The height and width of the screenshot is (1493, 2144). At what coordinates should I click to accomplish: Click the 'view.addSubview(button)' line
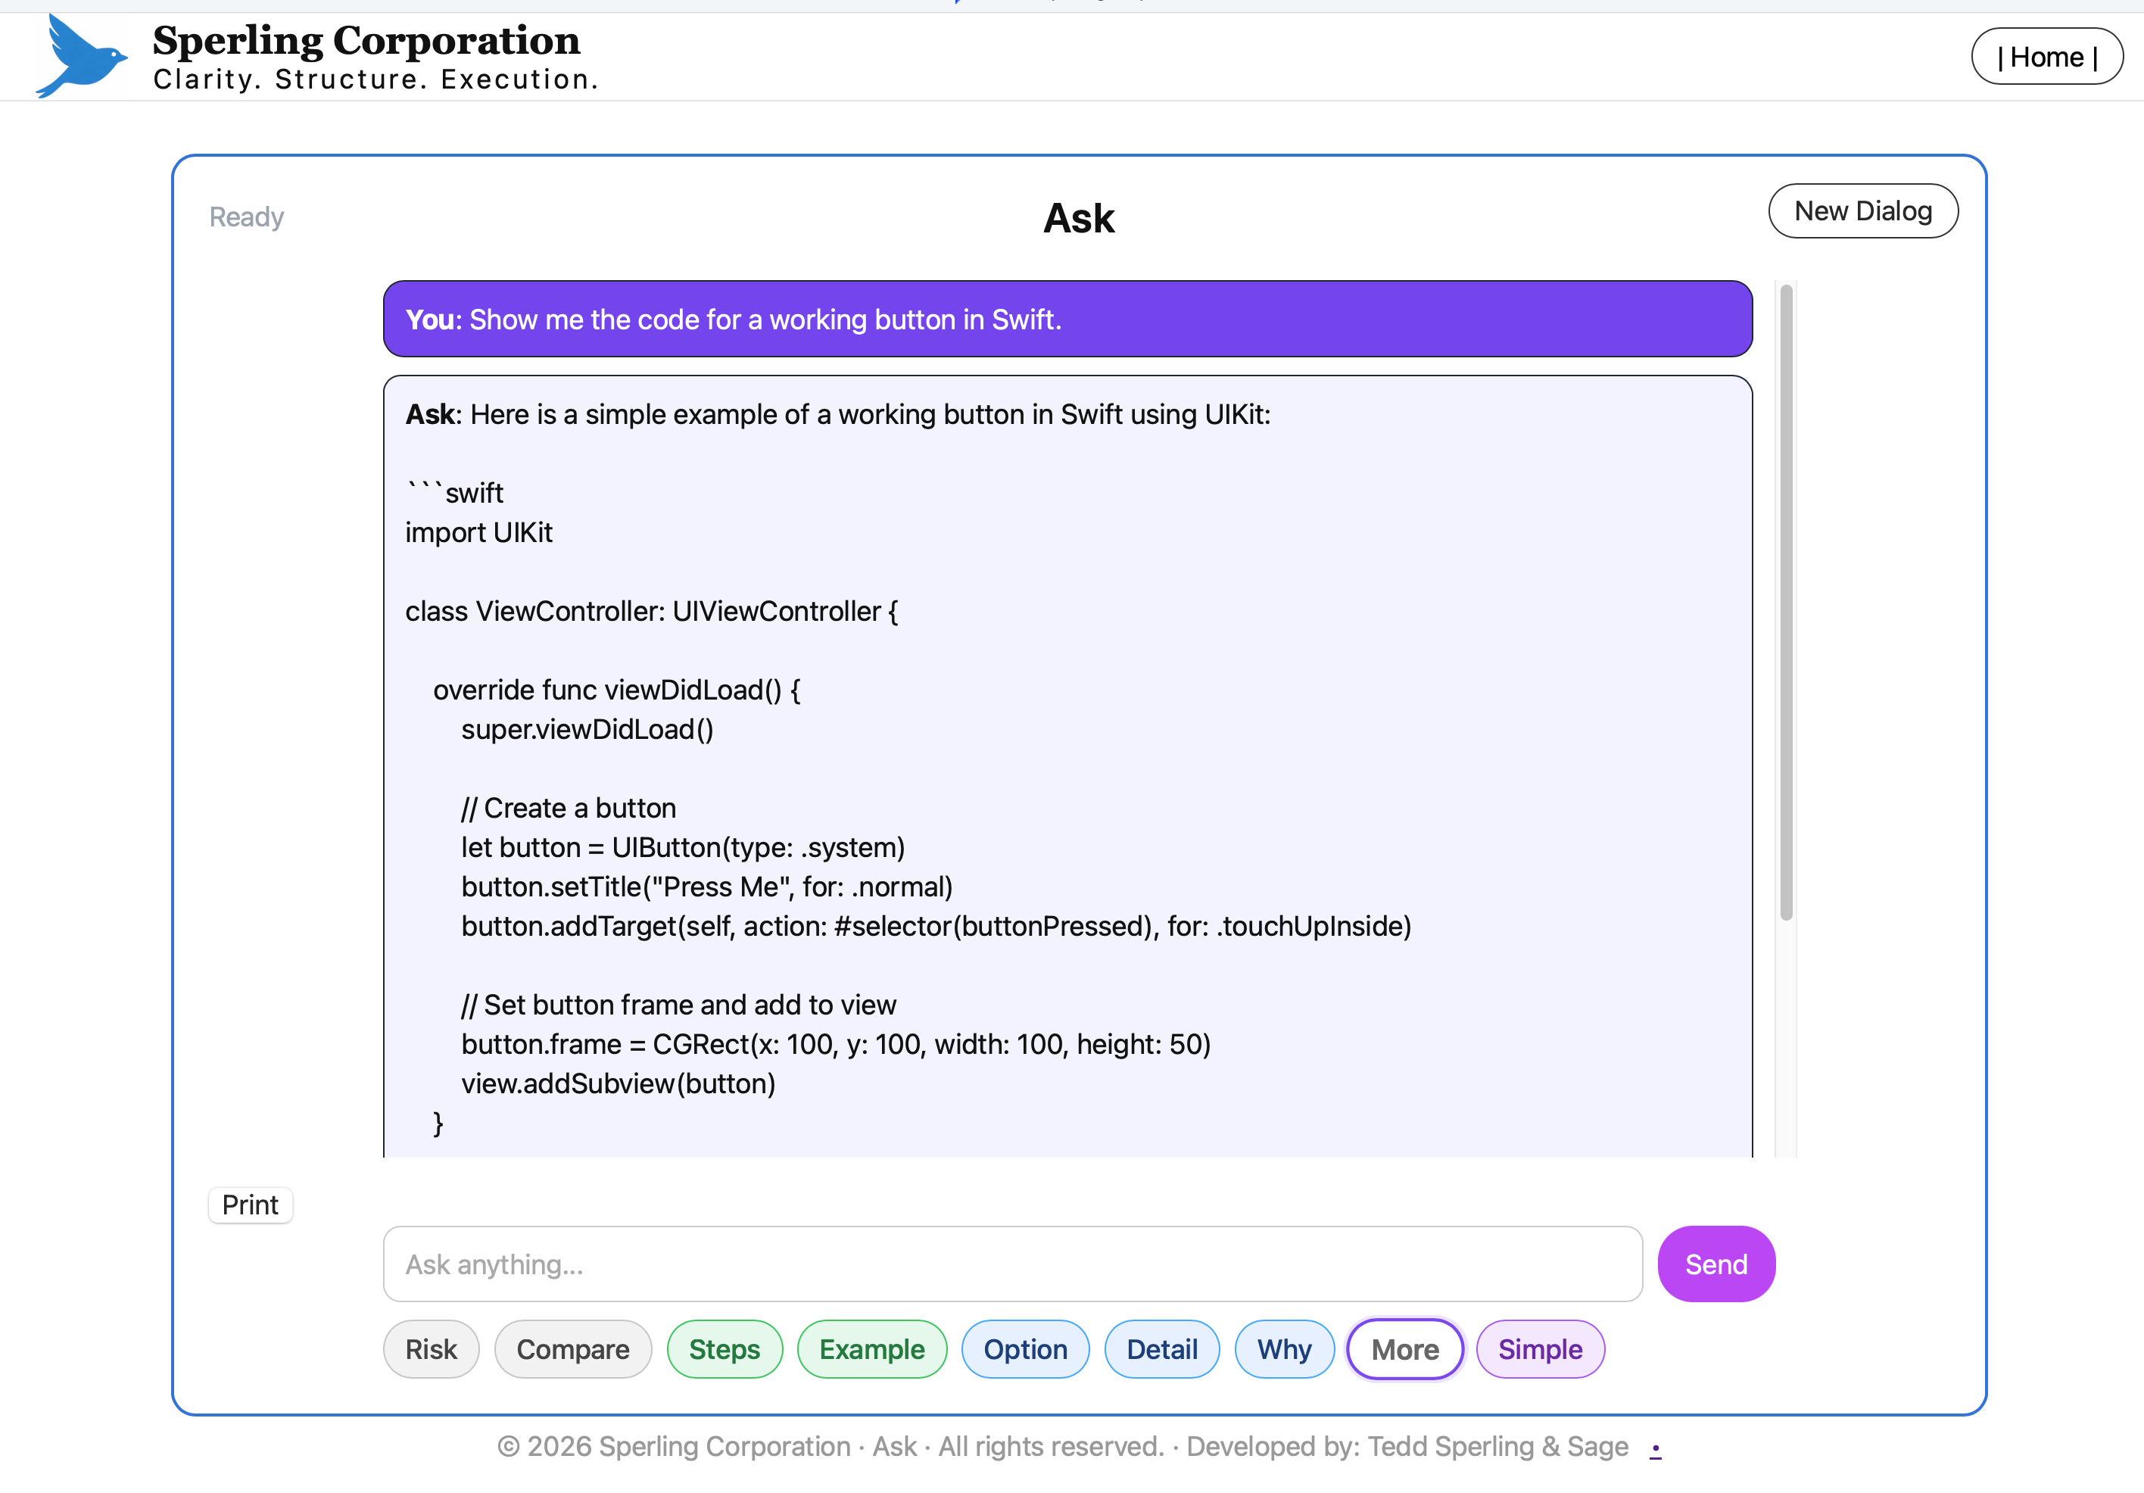[x=619, y=1083]
